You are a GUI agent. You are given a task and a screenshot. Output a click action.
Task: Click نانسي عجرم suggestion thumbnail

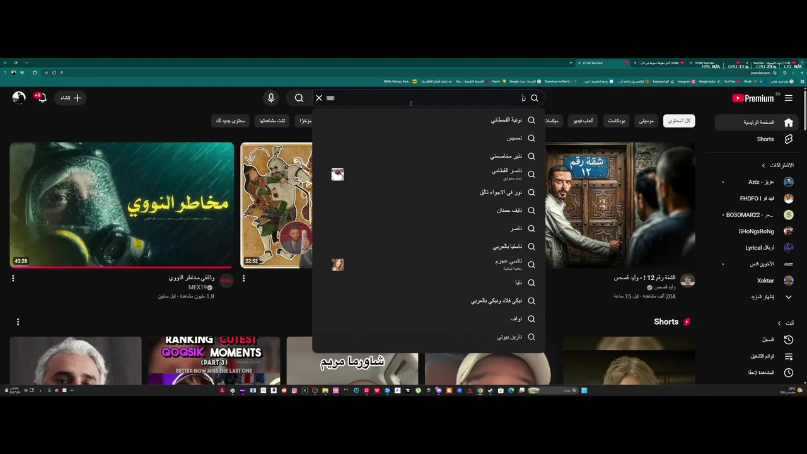(x=337, y=264)
